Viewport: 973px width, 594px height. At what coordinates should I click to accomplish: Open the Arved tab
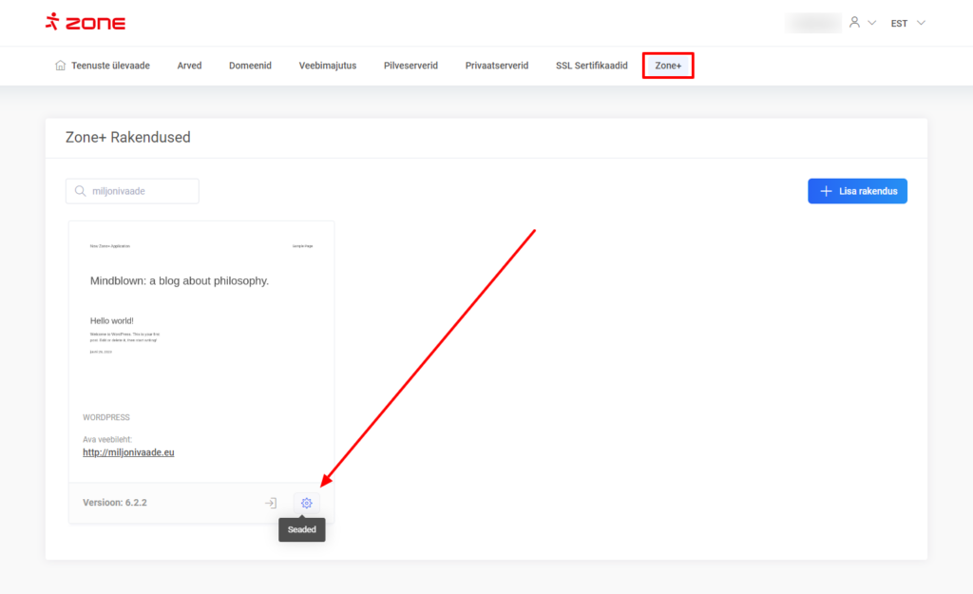(189, 66)
